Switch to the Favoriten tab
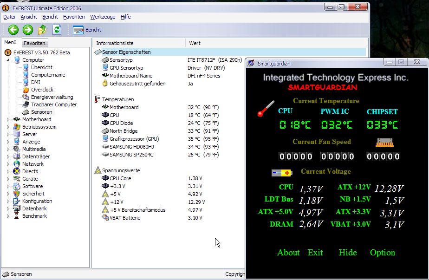 pos(34,43)
